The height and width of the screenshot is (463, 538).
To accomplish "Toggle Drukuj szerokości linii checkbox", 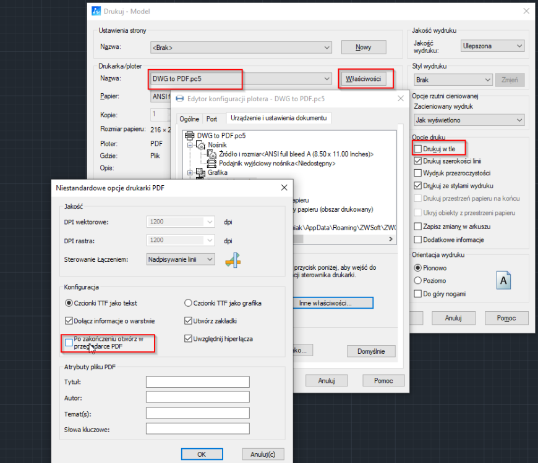I will (417, 161).
